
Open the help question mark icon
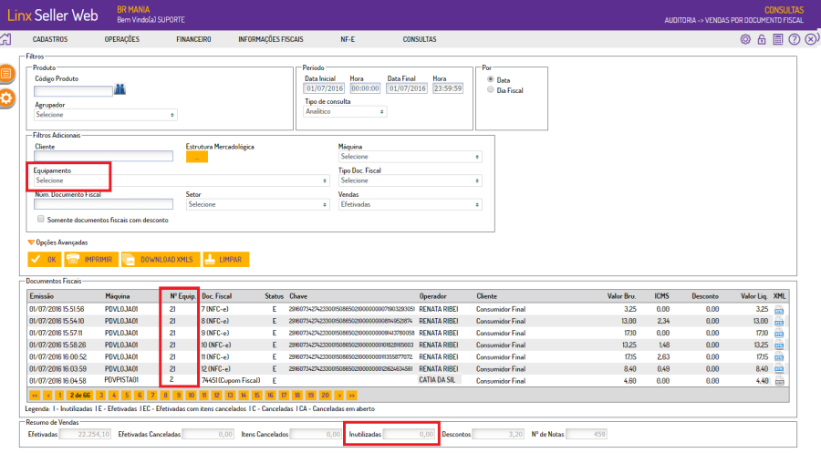point(794,39)
